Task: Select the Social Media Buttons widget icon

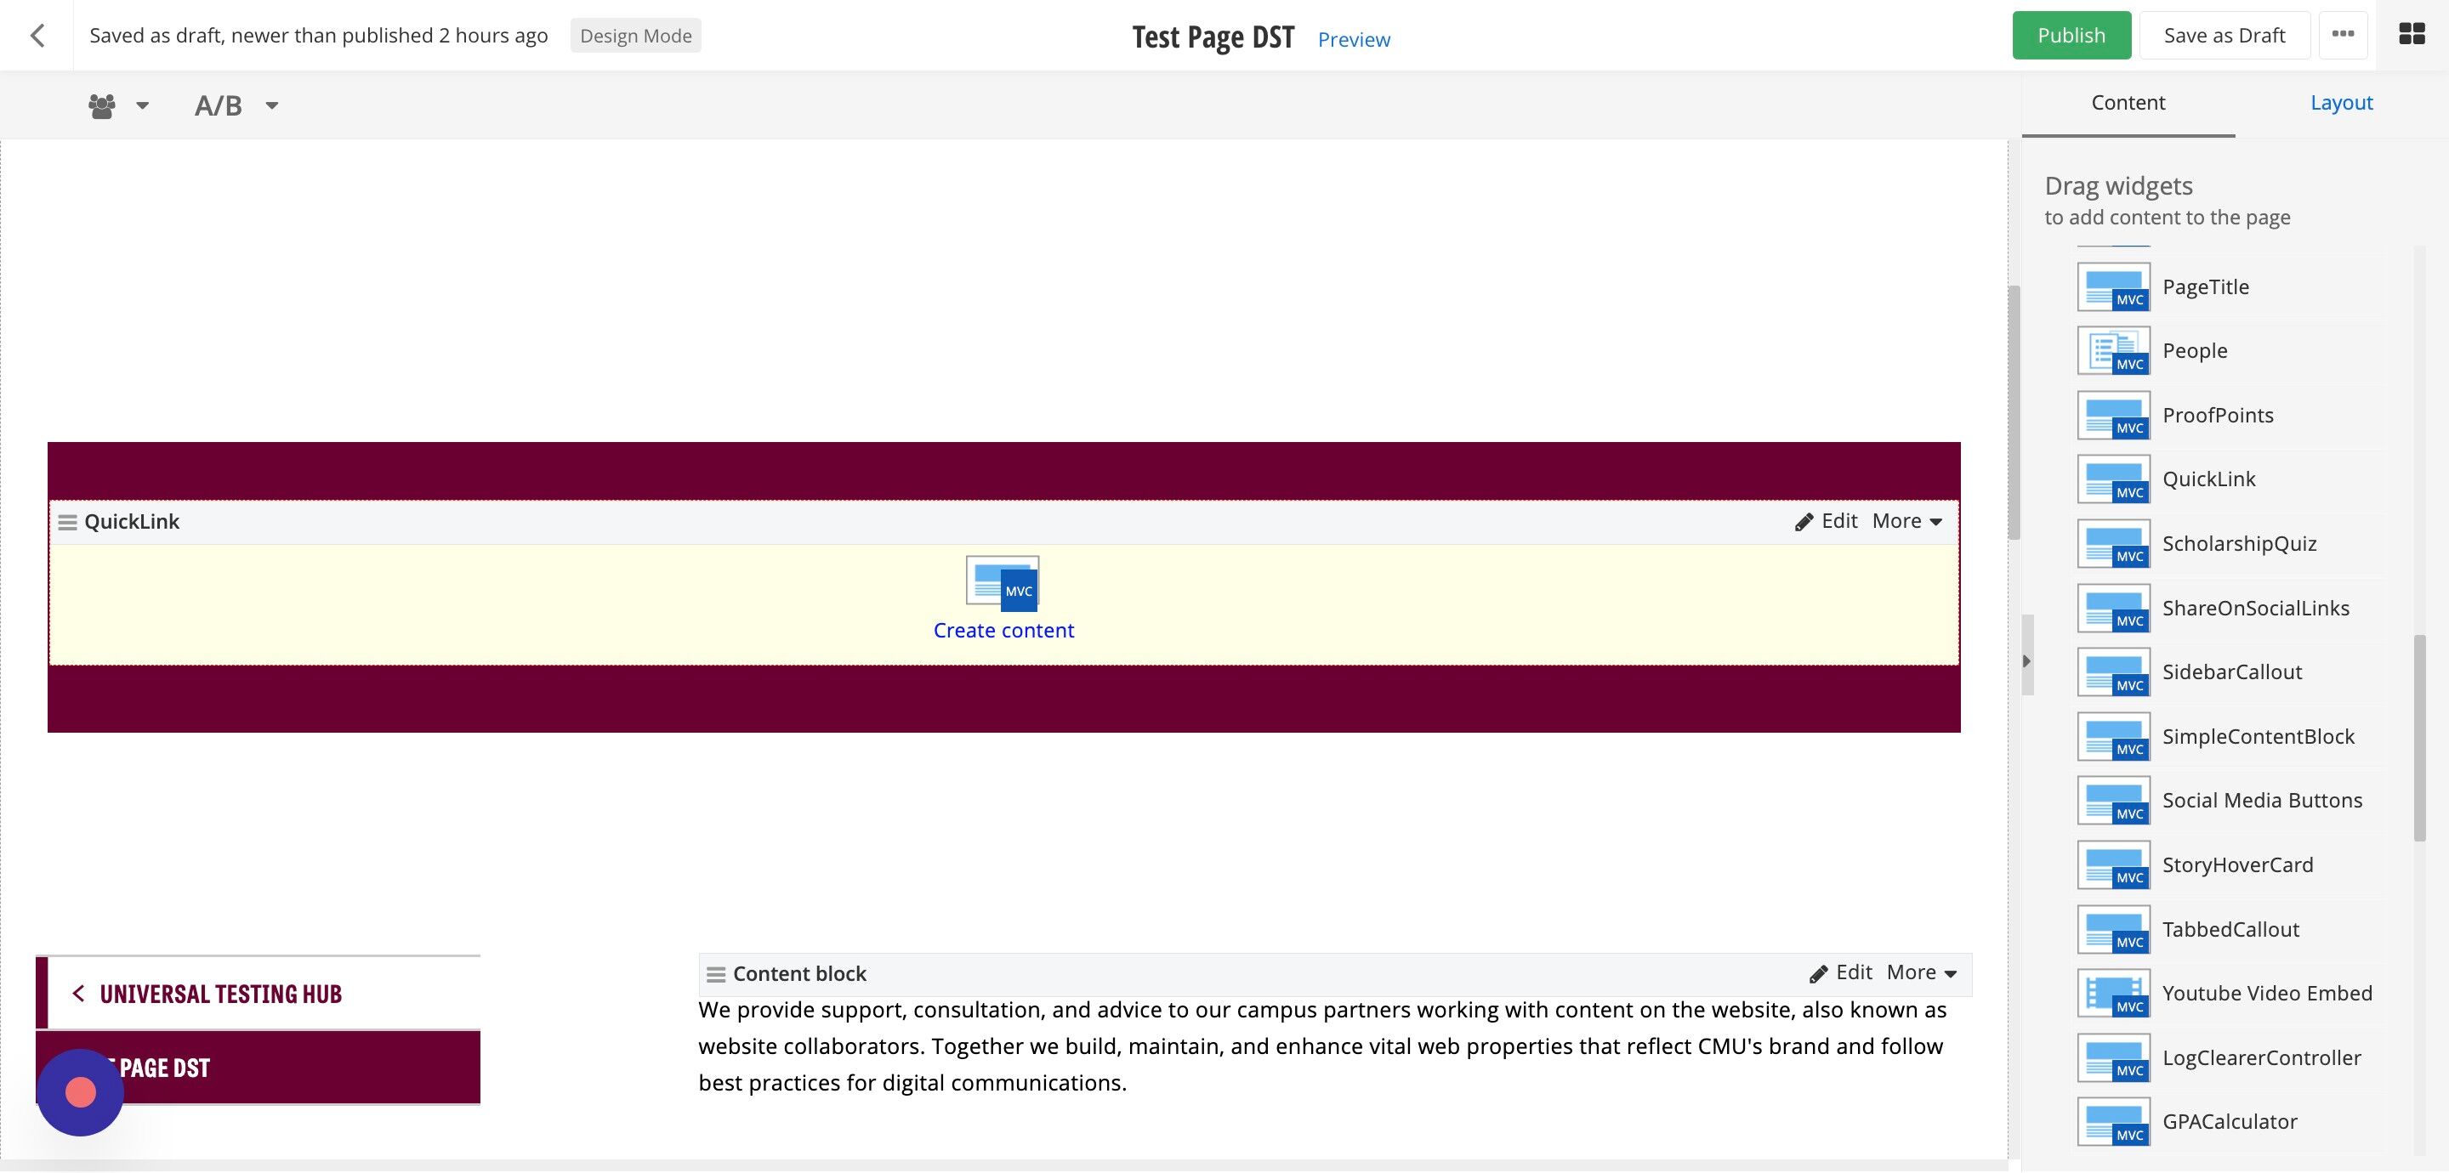Action: tap(2113, 801)
